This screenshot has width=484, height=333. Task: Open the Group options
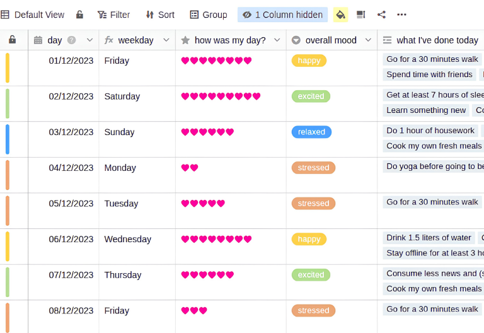[x=209, y=15]
